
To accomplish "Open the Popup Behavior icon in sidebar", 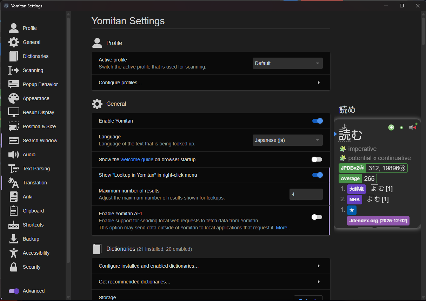I will pos(14,84).
